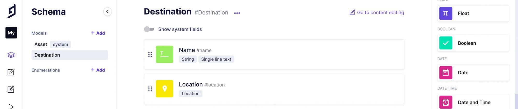Click the Location field's yellow pin icon
518x109 pixels.
pyautogui.click(x=164, y=89)
